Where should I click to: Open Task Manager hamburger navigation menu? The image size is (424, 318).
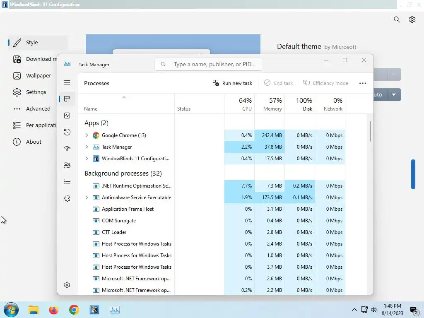click(67, 82)
